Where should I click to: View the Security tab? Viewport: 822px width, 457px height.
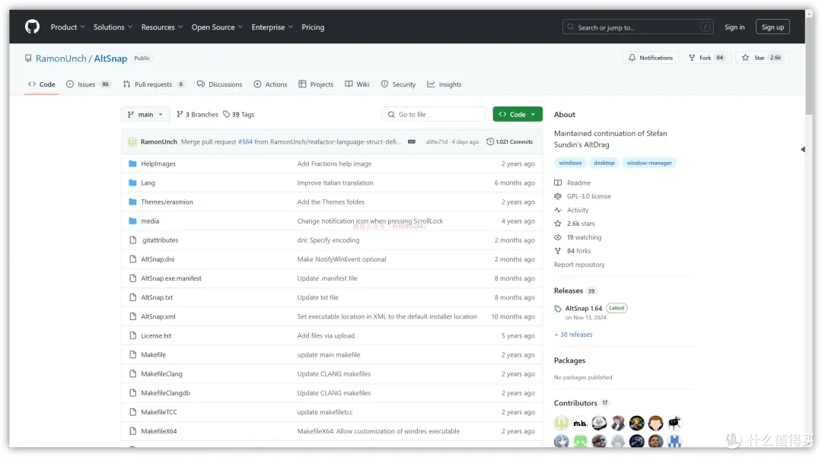398,84
